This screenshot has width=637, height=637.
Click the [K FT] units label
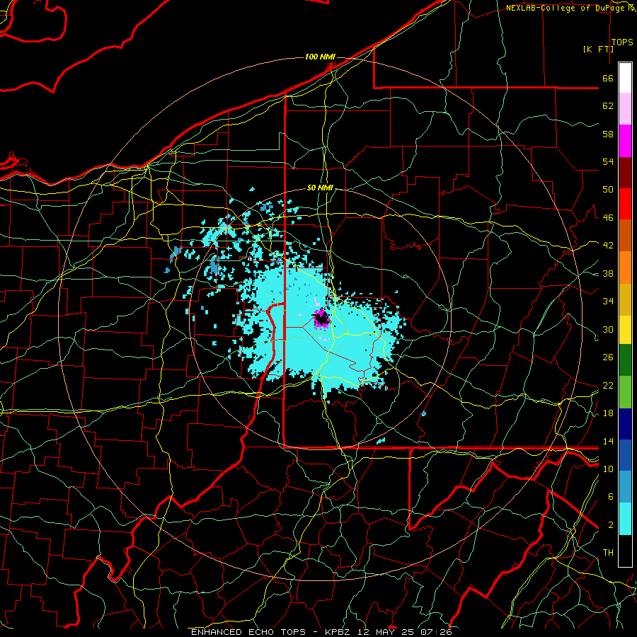tap(598, 49)
